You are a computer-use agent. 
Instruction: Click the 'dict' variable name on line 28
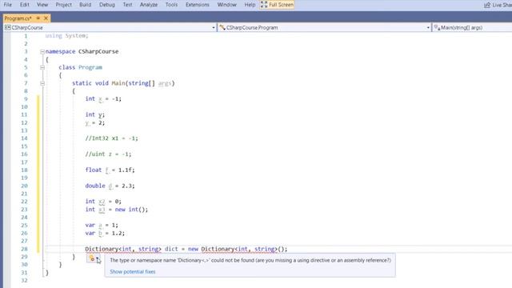click(x=171, y=249)
